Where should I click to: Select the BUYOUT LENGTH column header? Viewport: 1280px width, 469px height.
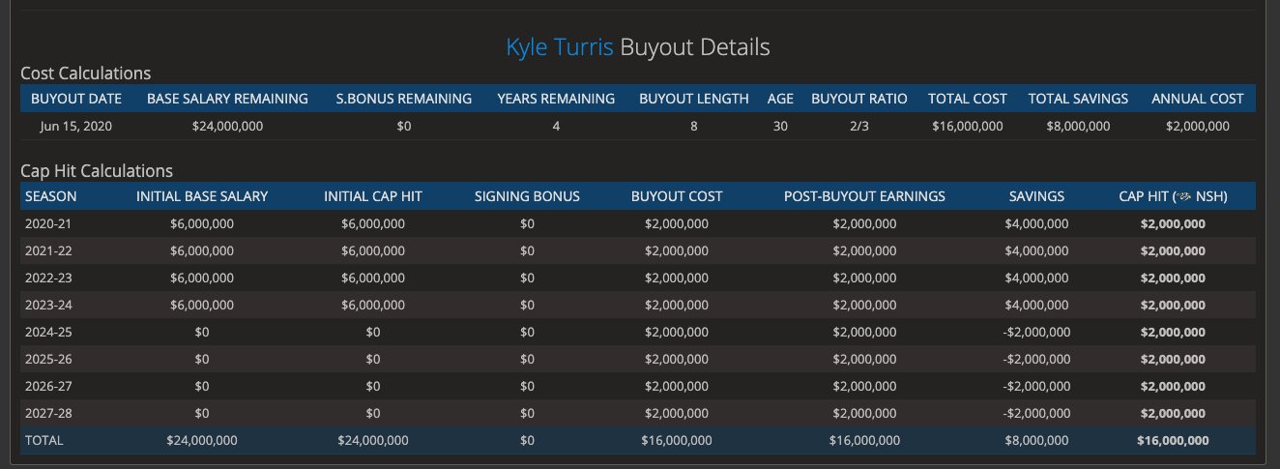(694, 99)
